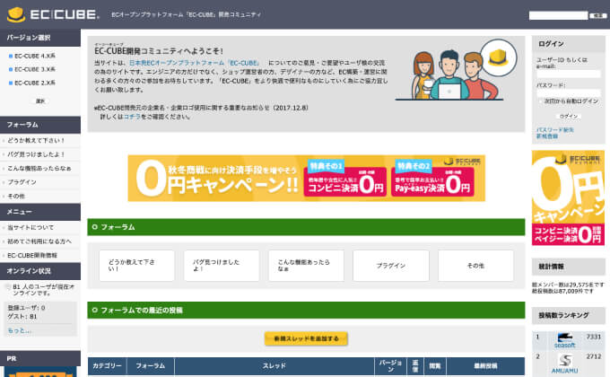Open プラグイン in sidebar forum menu
Screen dimensions: 610x377
[40, 182]
